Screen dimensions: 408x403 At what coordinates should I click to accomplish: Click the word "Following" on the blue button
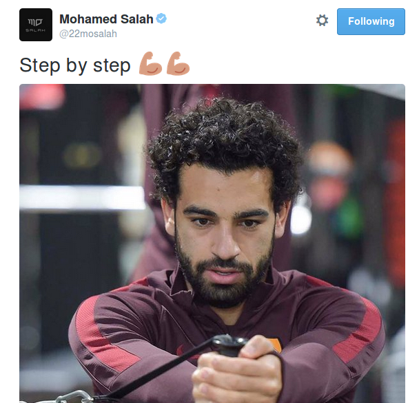(371, 21)
